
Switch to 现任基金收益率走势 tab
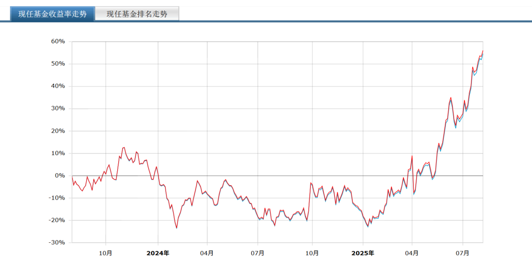pos(52,14)
